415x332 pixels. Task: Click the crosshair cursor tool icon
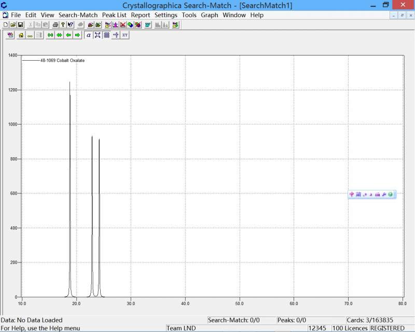tap(116, 35)
